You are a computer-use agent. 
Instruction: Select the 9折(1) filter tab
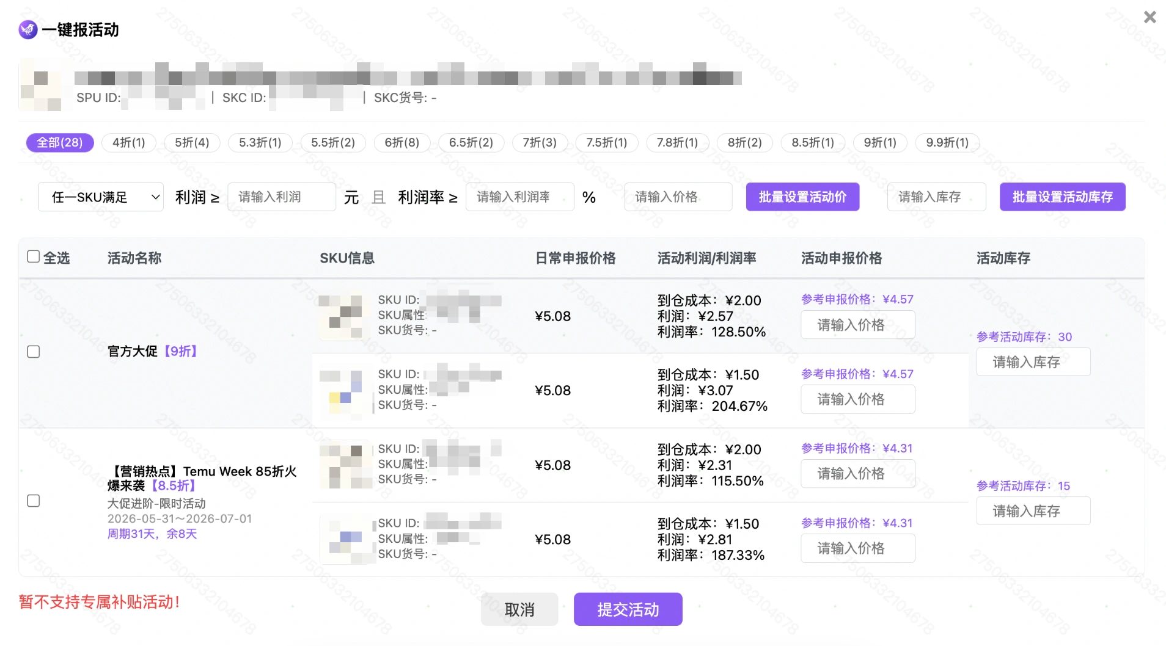pyautogui.click(x=880, y=142)
